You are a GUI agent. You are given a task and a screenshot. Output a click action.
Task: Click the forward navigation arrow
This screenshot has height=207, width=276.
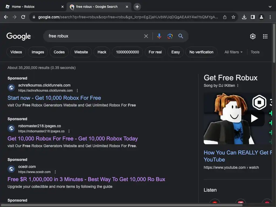(x=15, y=17)
